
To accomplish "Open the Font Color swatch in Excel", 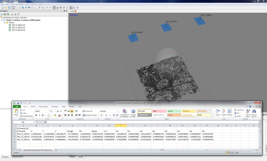I will [60, 115].
